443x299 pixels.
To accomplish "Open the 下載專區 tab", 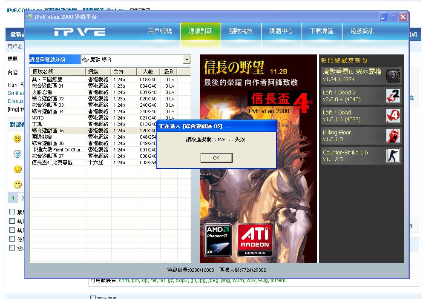I will coord(322,31).
